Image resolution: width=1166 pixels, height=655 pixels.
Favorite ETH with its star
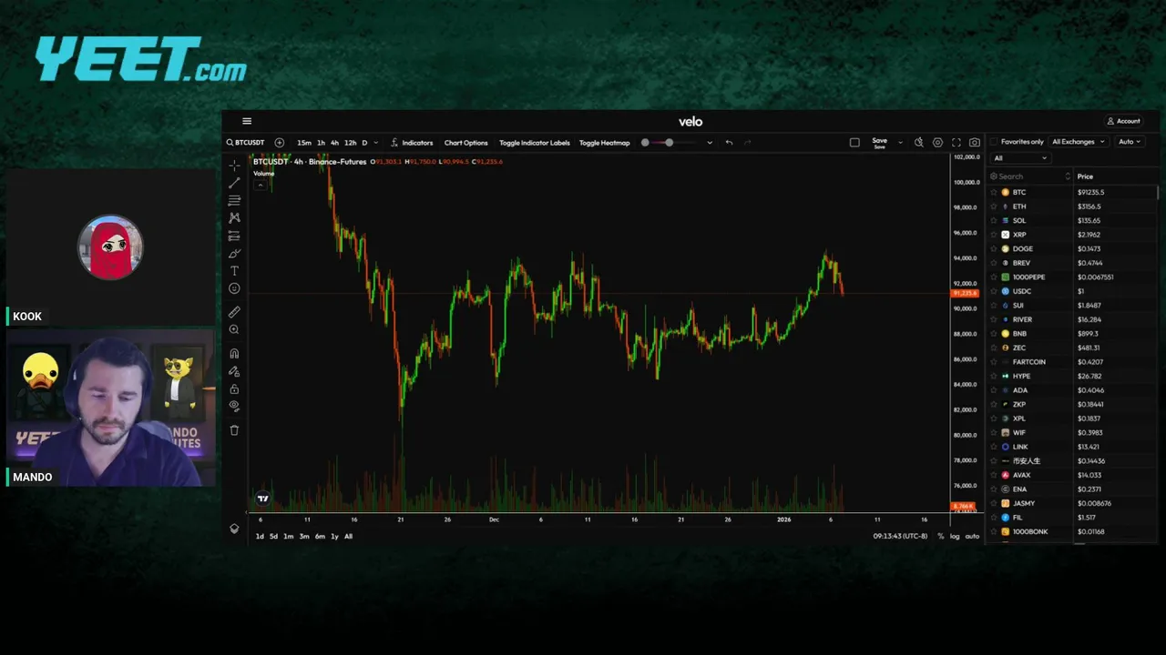click(x=994, y=207)
